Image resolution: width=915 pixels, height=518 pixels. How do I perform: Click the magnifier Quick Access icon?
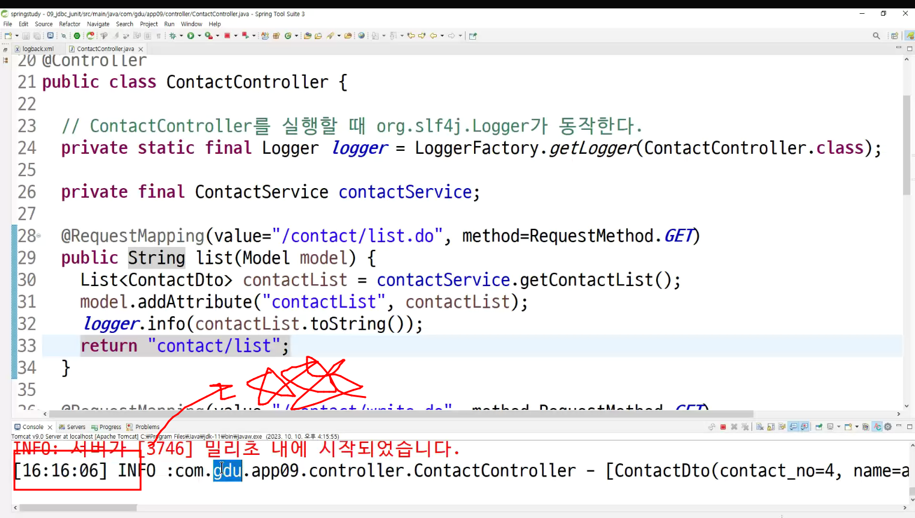click(877, 36)
